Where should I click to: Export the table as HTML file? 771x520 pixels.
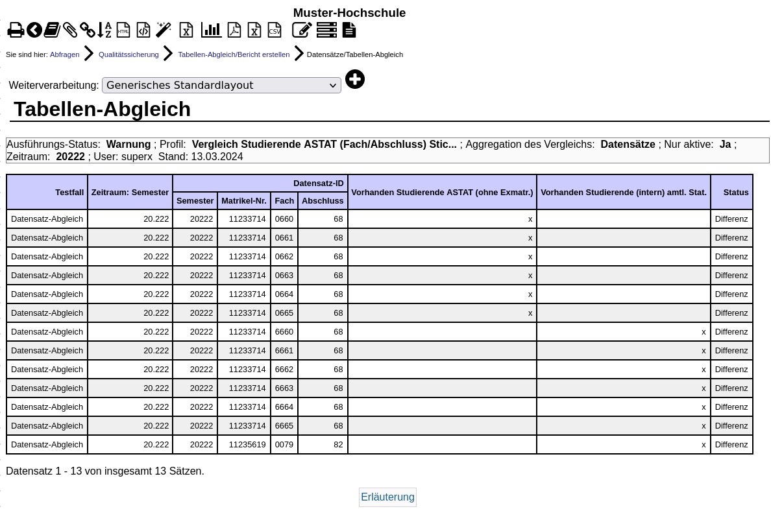click(123, 30)
